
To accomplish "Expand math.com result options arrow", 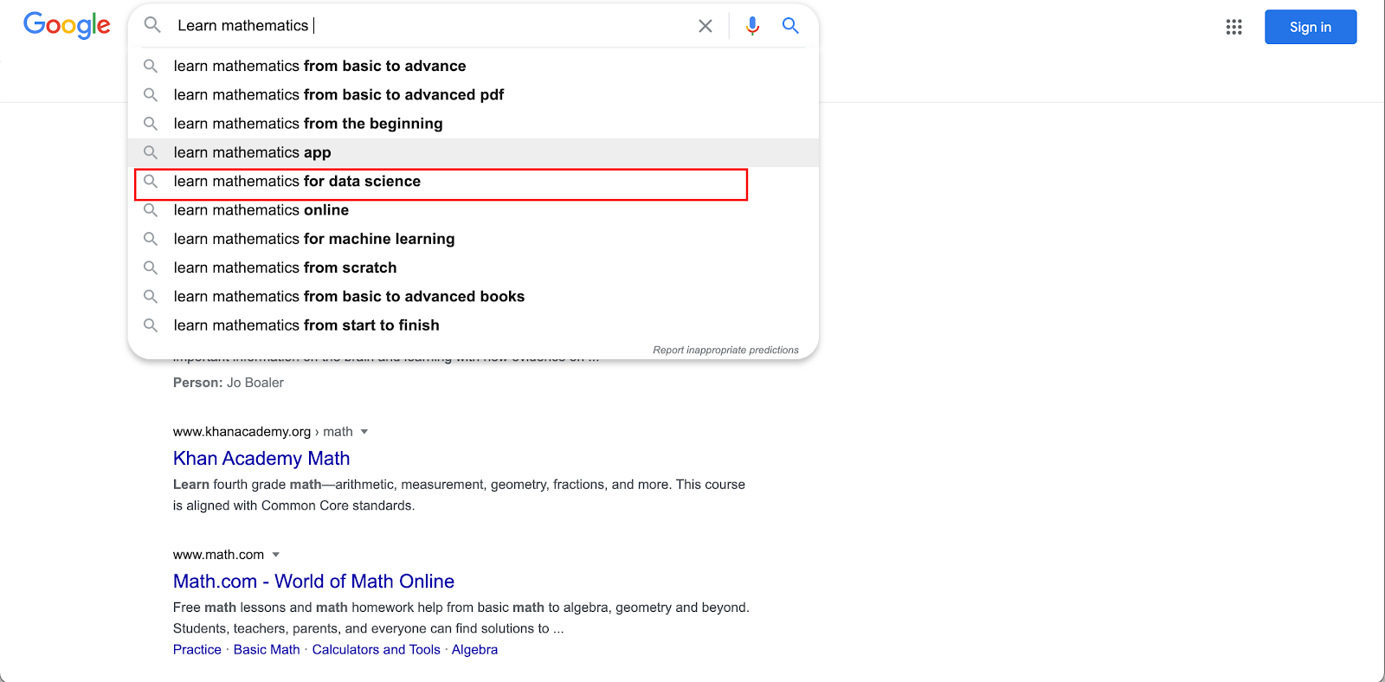I will (276, 555).
